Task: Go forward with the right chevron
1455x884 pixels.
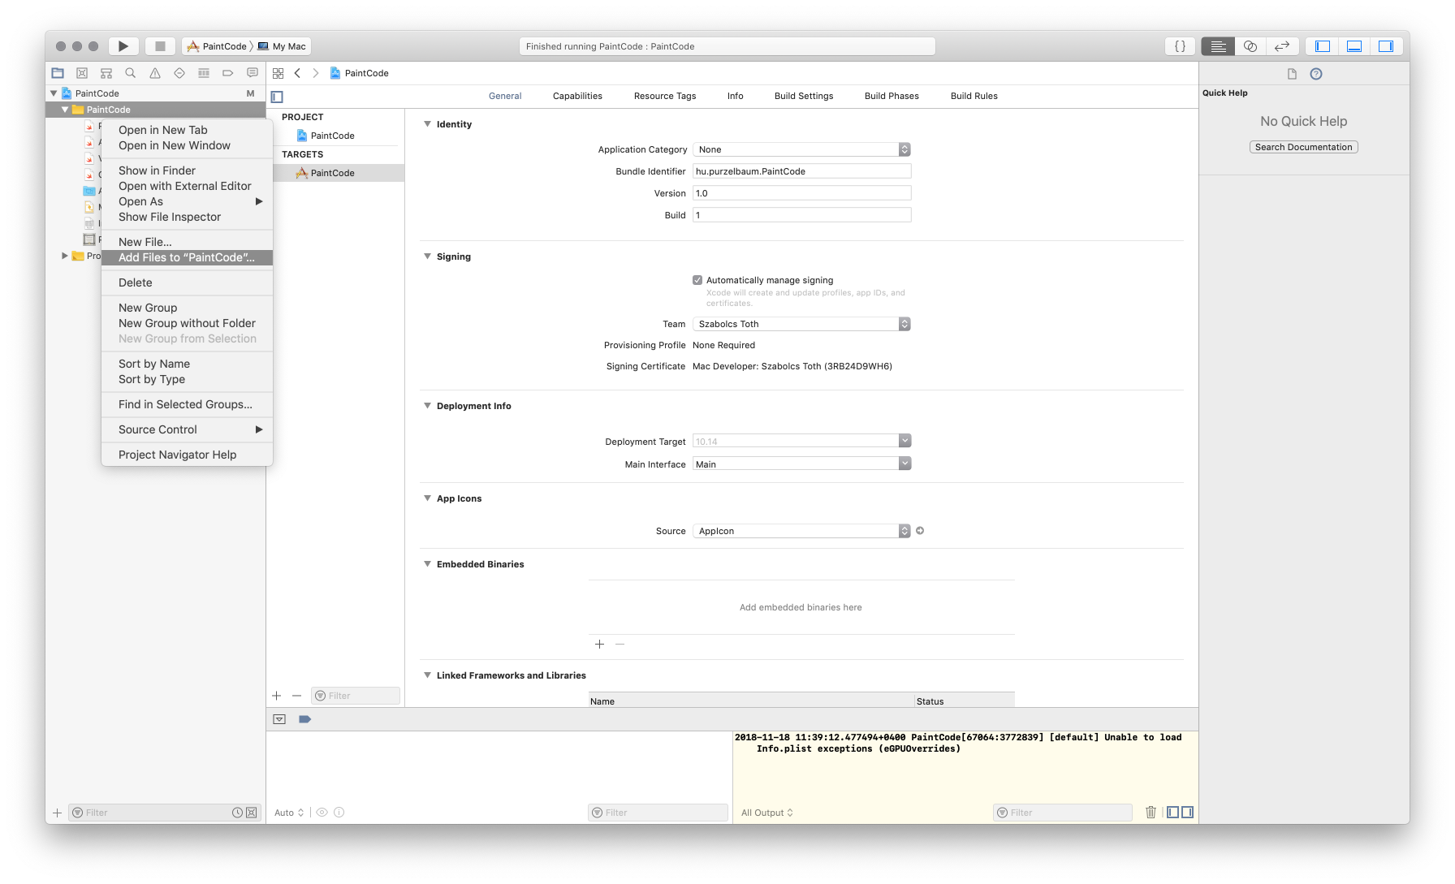Action: [x=316, y=73]
